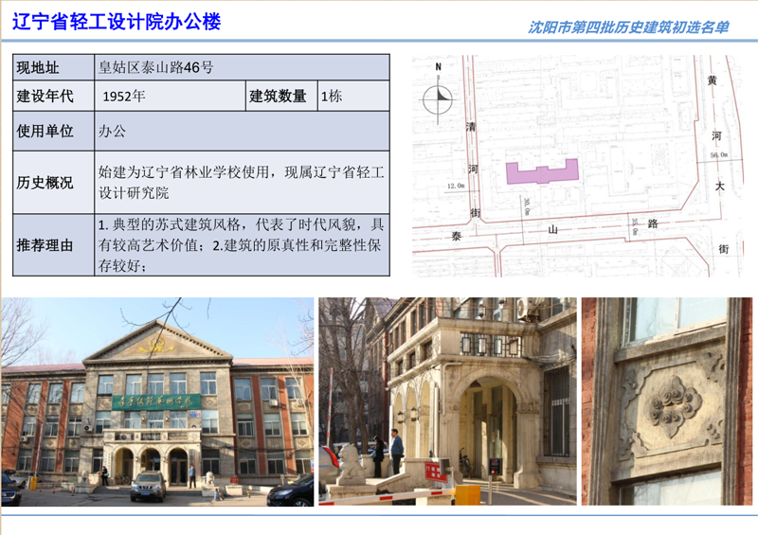This screenshot has width=758, height=535.
Task: Select the 推荐理由 label cell
Action: [53, 245]
